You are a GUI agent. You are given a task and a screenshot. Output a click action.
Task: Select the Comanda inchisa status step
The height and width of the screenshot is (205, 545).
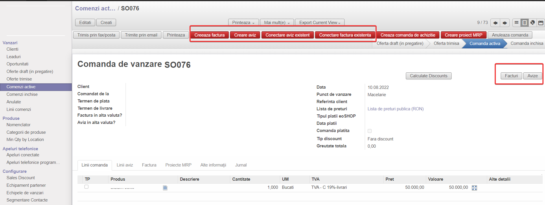pyautogui.click(x=526, y=43)
